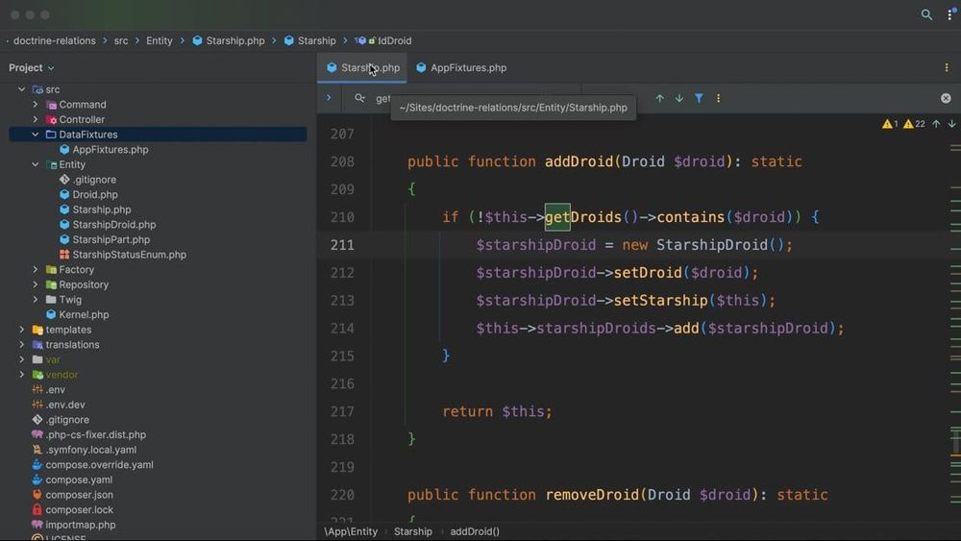Click the error warning indicator showing 1
The width and height of the screenshot is (961, 541).
pyautogui.click(x=890, y=124)
